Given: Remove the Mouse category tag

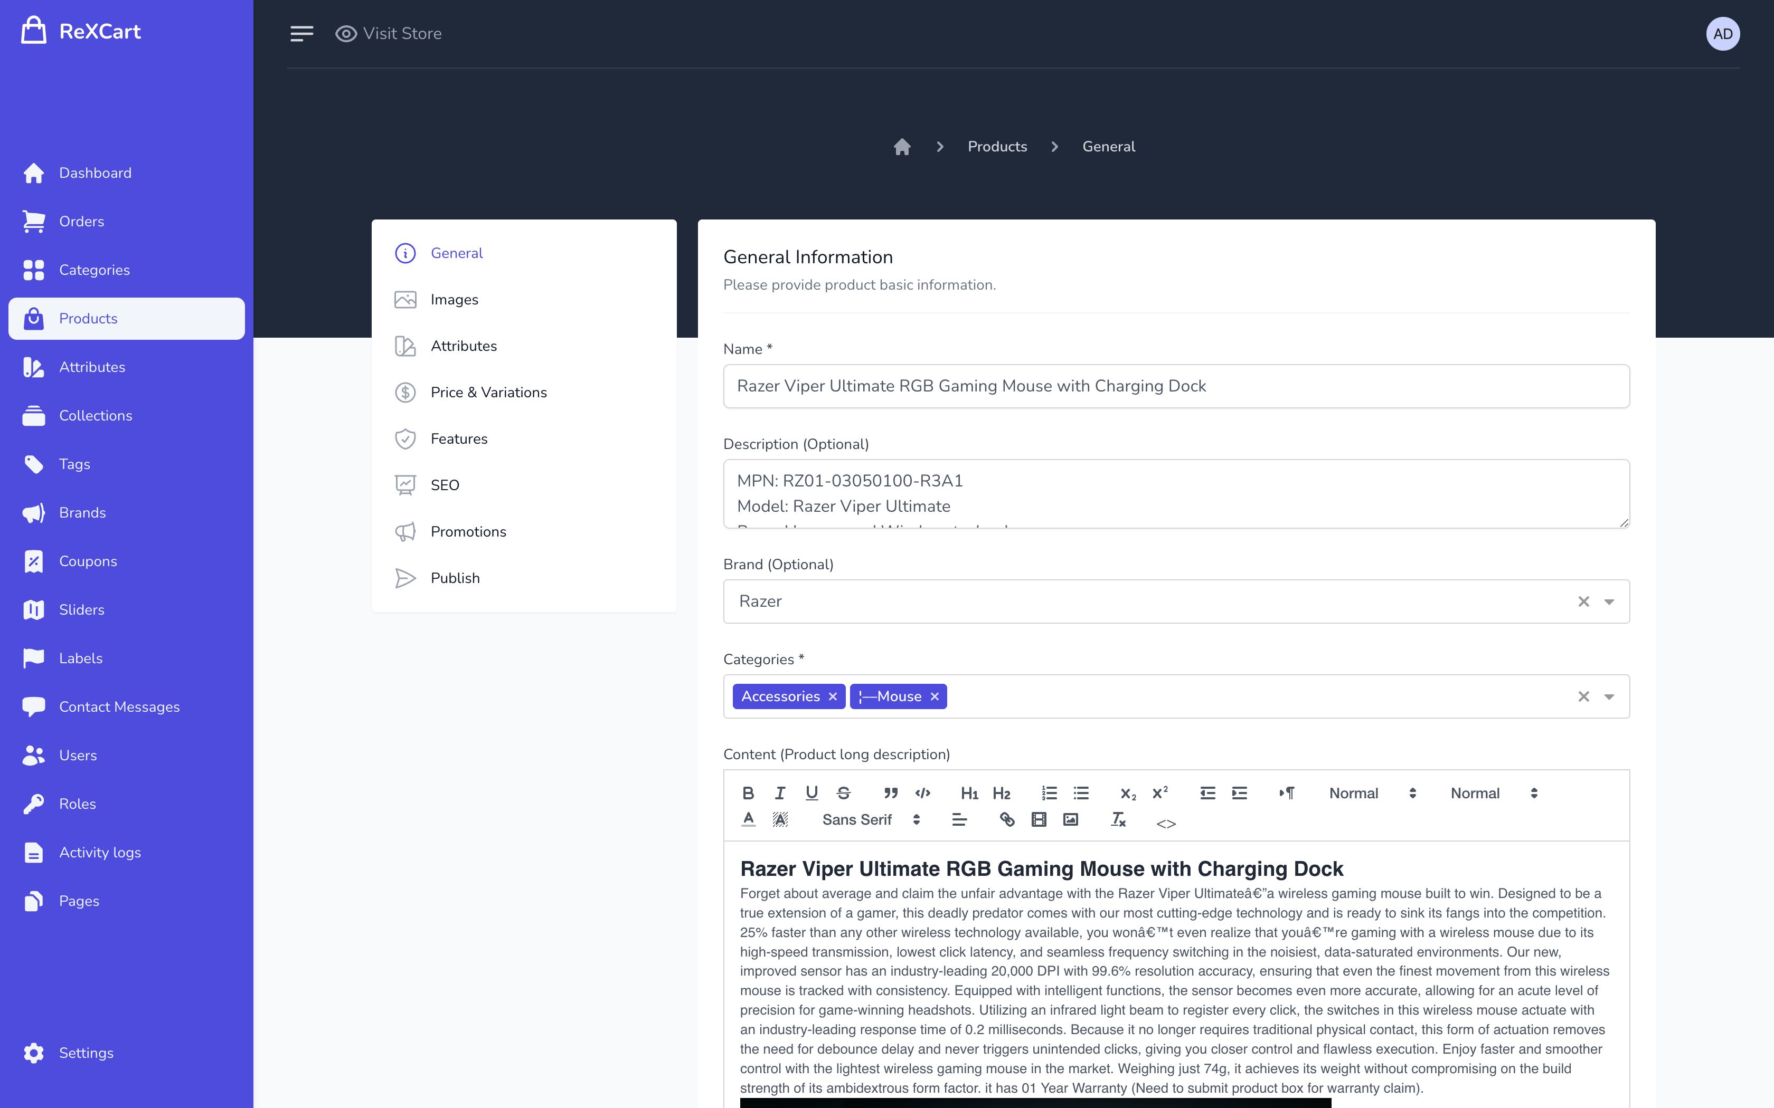Looking at the screenshot, I should tap(935, 697).
